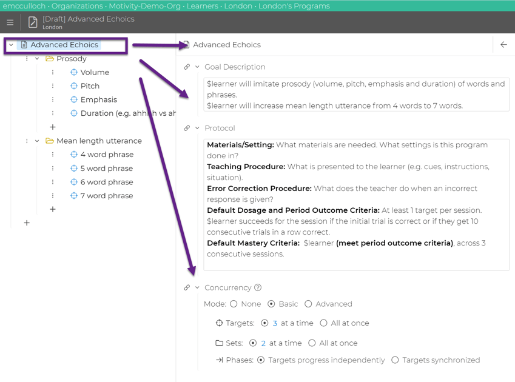Image resolution: width=515 pixels, height=382 pixels.
Task: Add a new target under Prosody
Action: pos(52,127)
